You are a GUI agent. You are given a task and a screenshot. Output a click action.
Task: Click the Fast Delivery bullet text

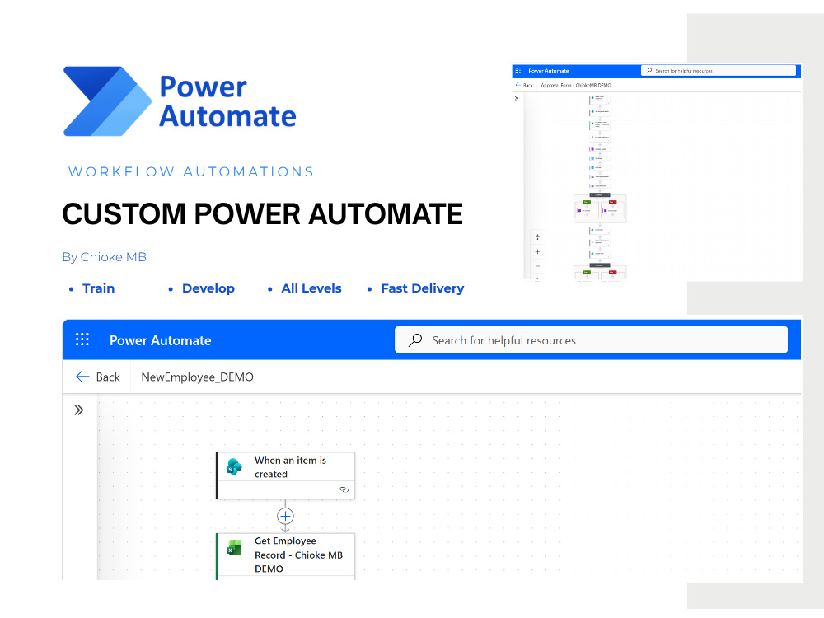click(x=423, y=288)
